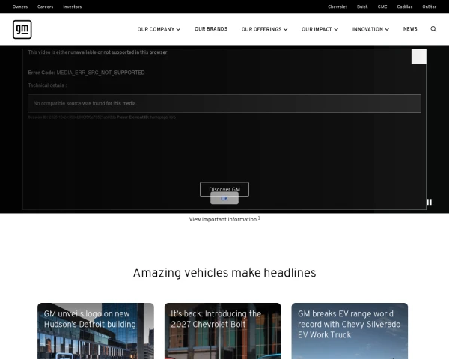
Task: Open the site search magnifier icon
Action: (x=433, y=29)
